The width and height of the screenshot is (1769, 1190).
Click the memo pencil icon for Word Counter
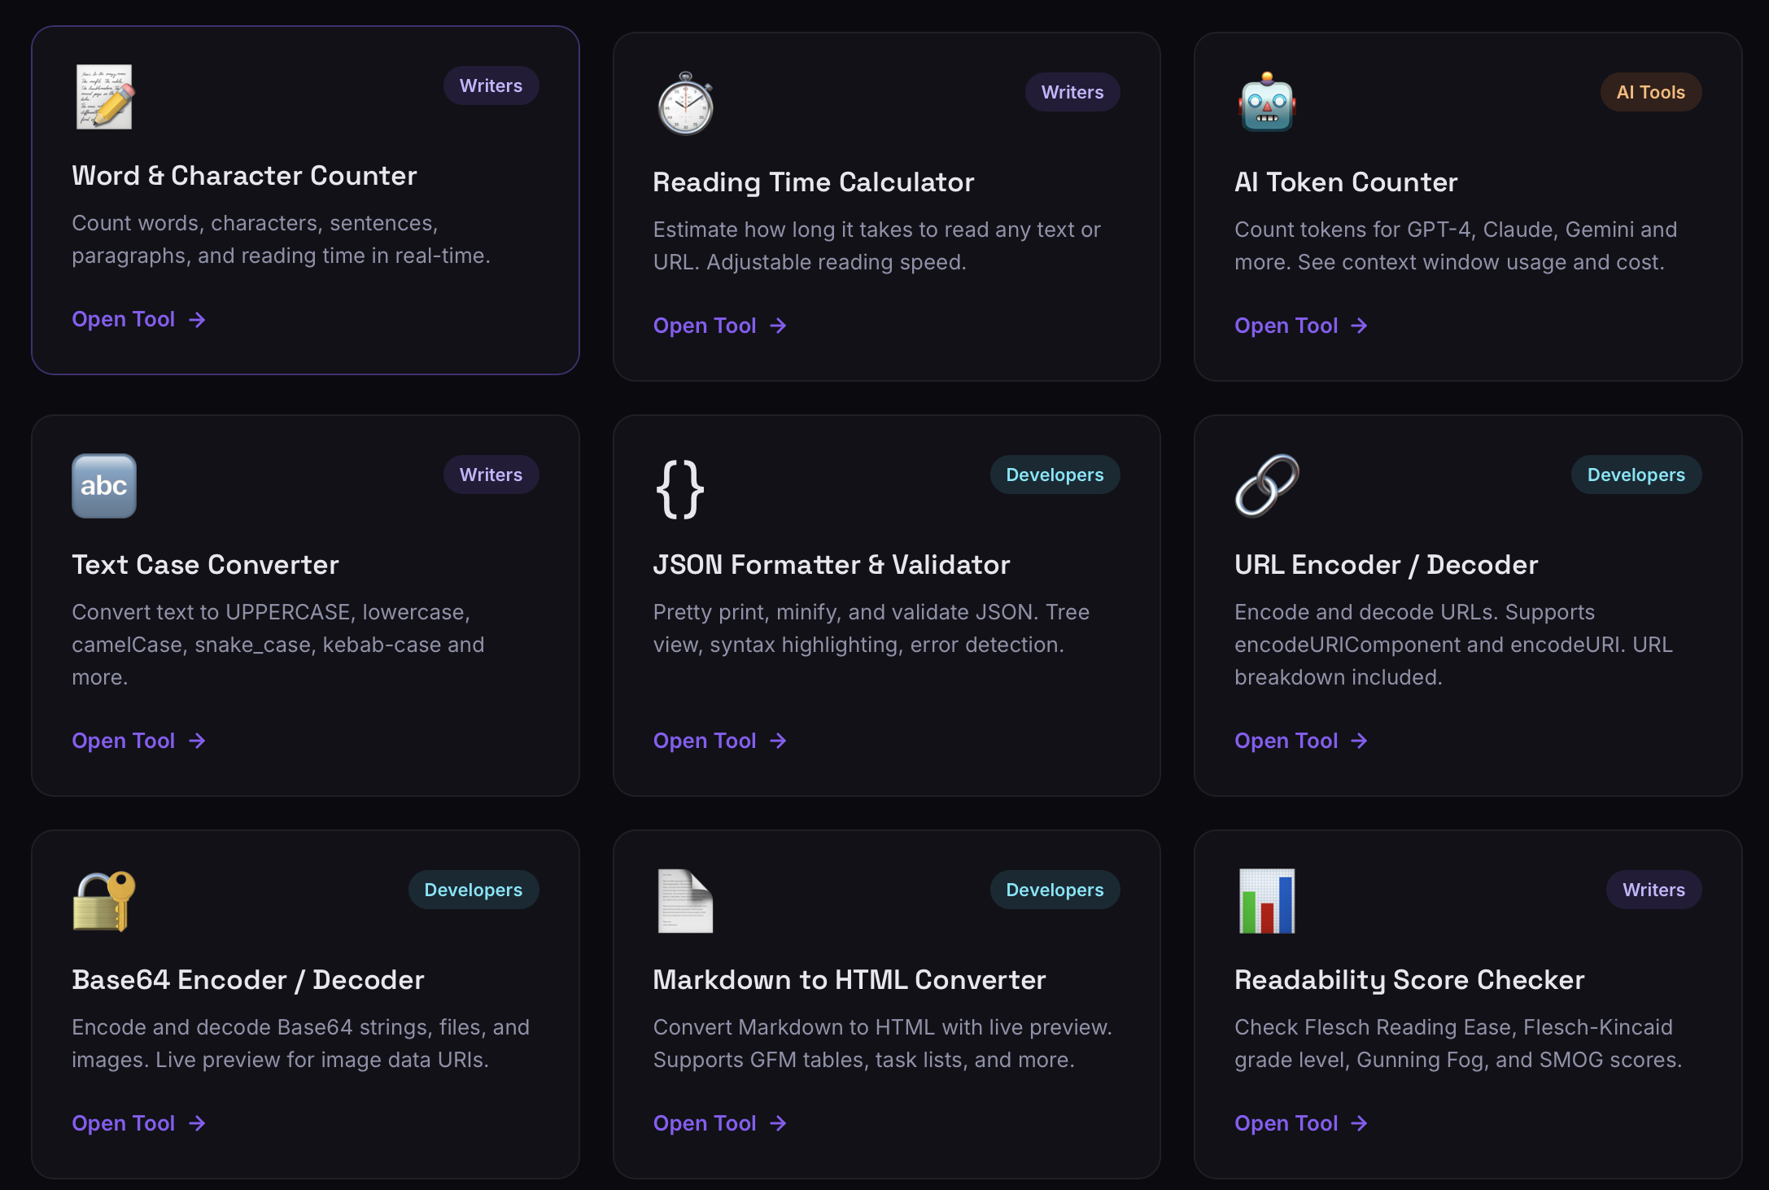point(104,97)
